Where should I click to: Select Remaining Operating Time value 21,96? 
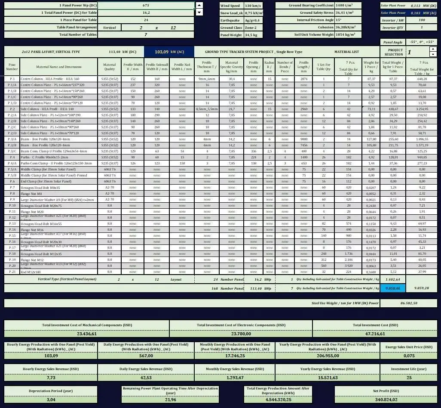tap(171, 399)
